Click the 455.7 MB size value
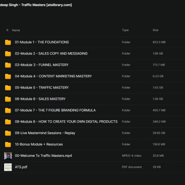 159,110
